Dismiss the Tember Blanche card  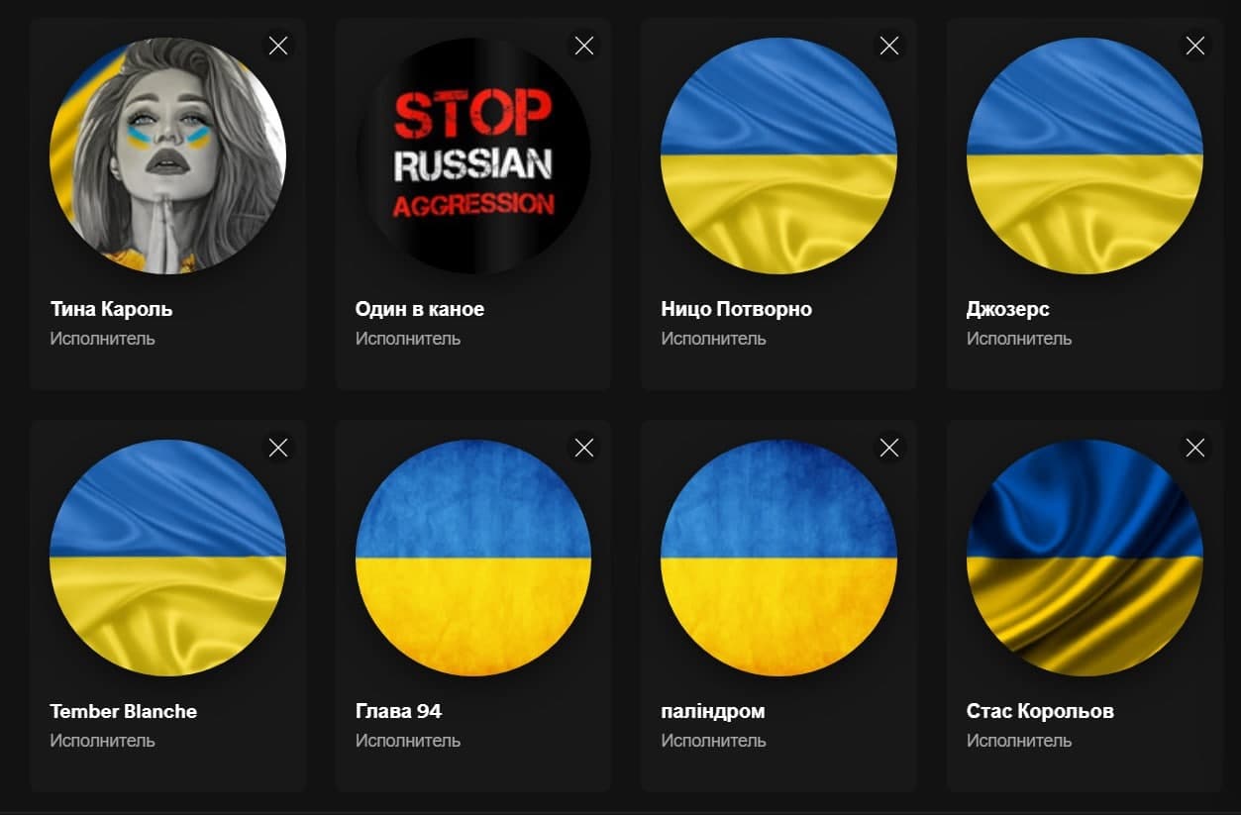tap(278, 448)
